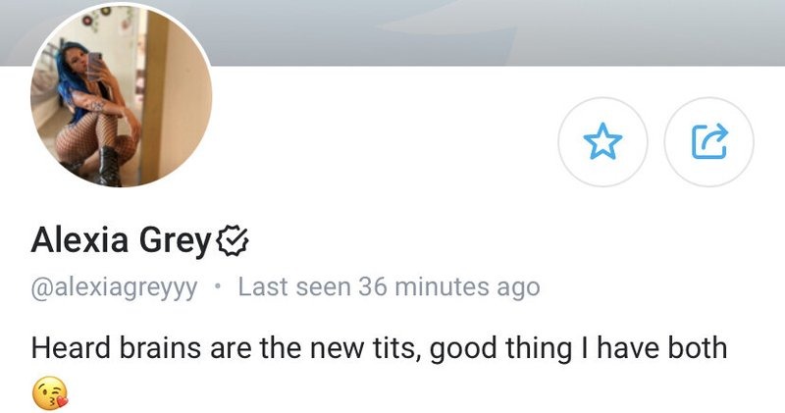Click the gray cover banner image
Screen dimensions: 785x413
[392, 32]
